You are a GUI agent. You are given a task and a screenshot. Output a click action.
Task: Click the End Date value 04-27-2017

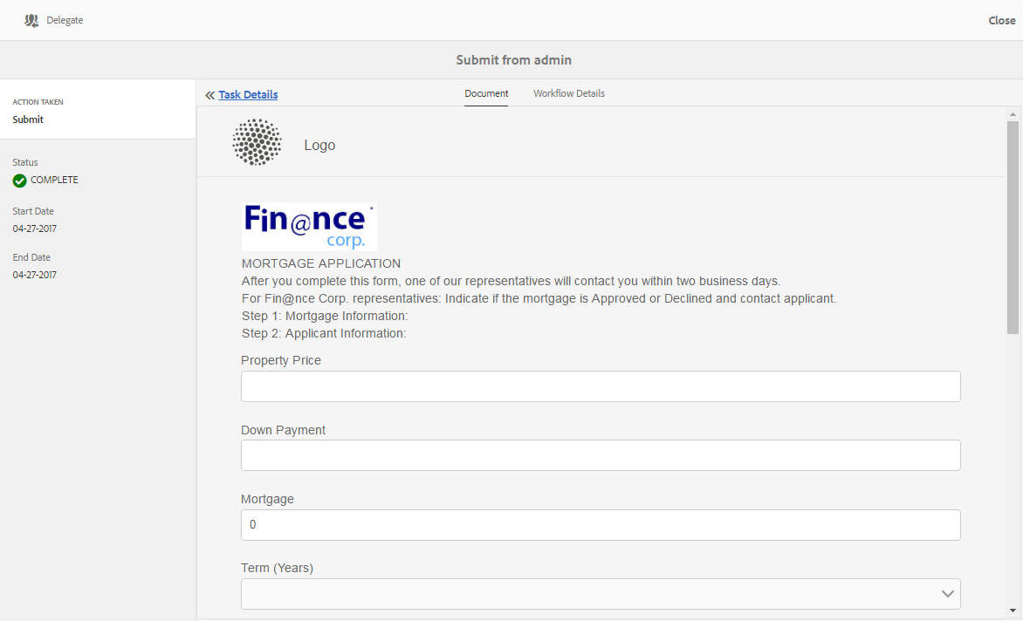[x=35, y=275]
